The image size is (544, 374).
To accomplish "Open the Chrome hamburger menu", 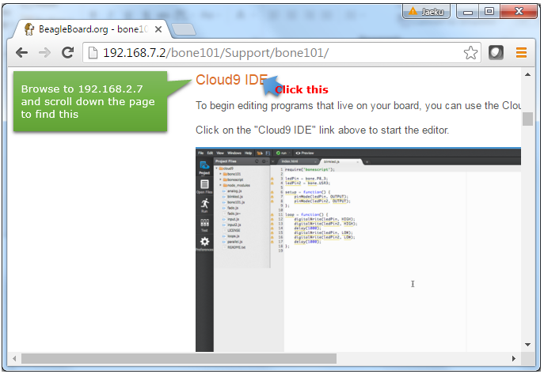I will point(521,53).
